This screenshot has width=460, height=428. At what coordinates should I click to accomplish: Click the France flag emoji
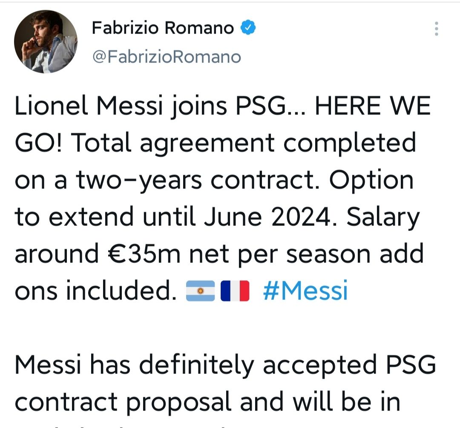click(235, 292)
